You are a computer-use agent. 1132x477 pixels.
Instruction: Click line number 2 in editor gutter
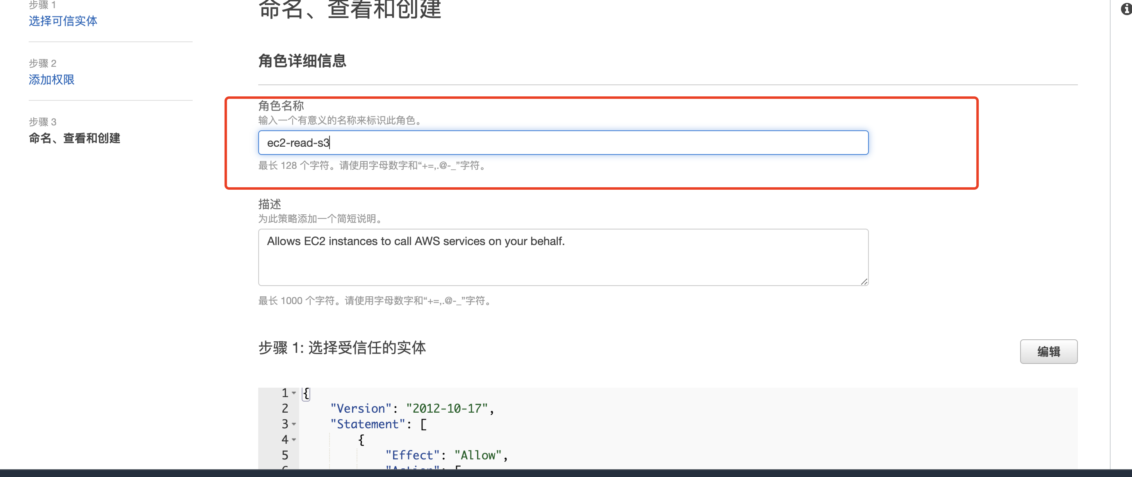[285, 409]
